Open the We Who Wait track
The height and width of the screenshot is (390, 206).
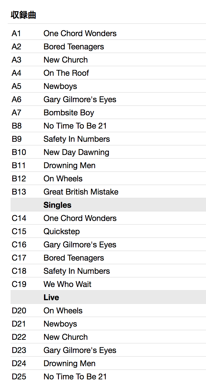pos(67,284)
